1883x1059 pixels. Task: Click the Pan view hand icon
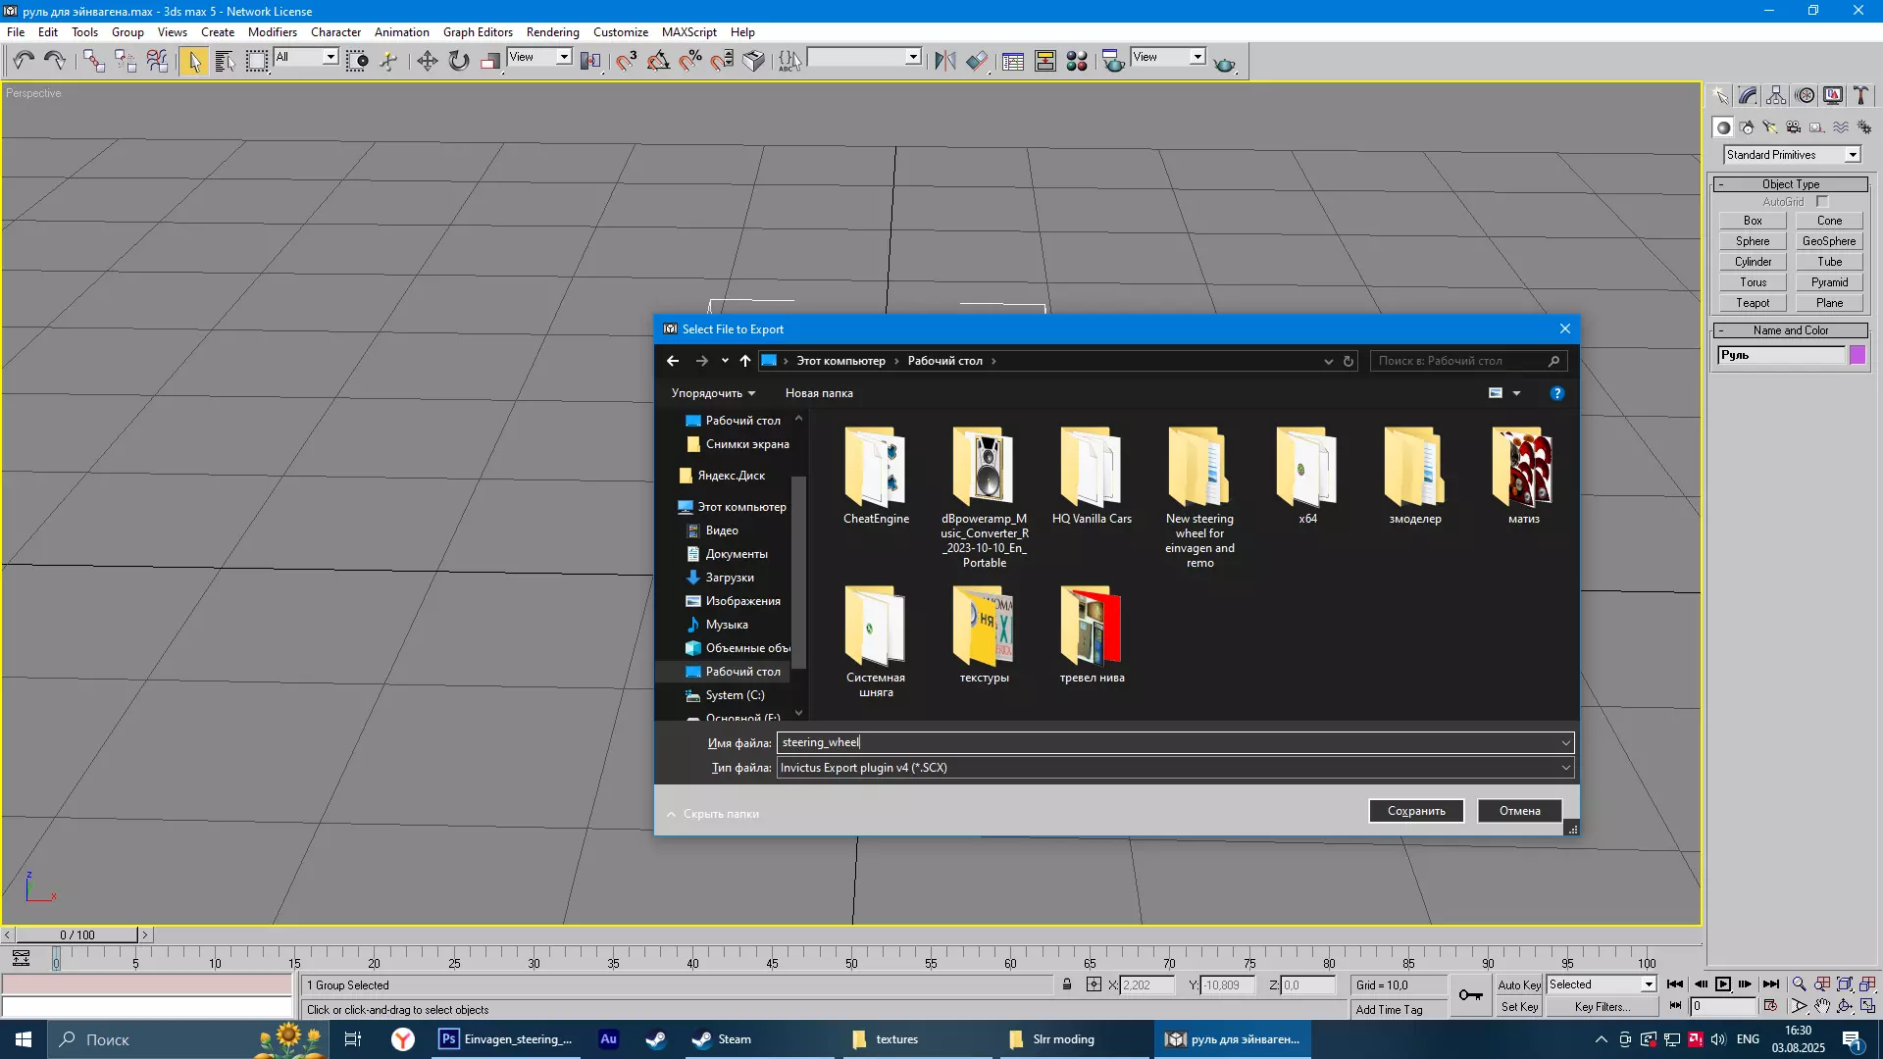[1821, 1006]
